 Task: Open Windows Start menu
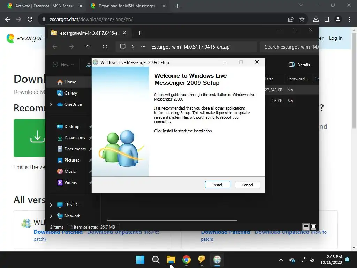140,260
